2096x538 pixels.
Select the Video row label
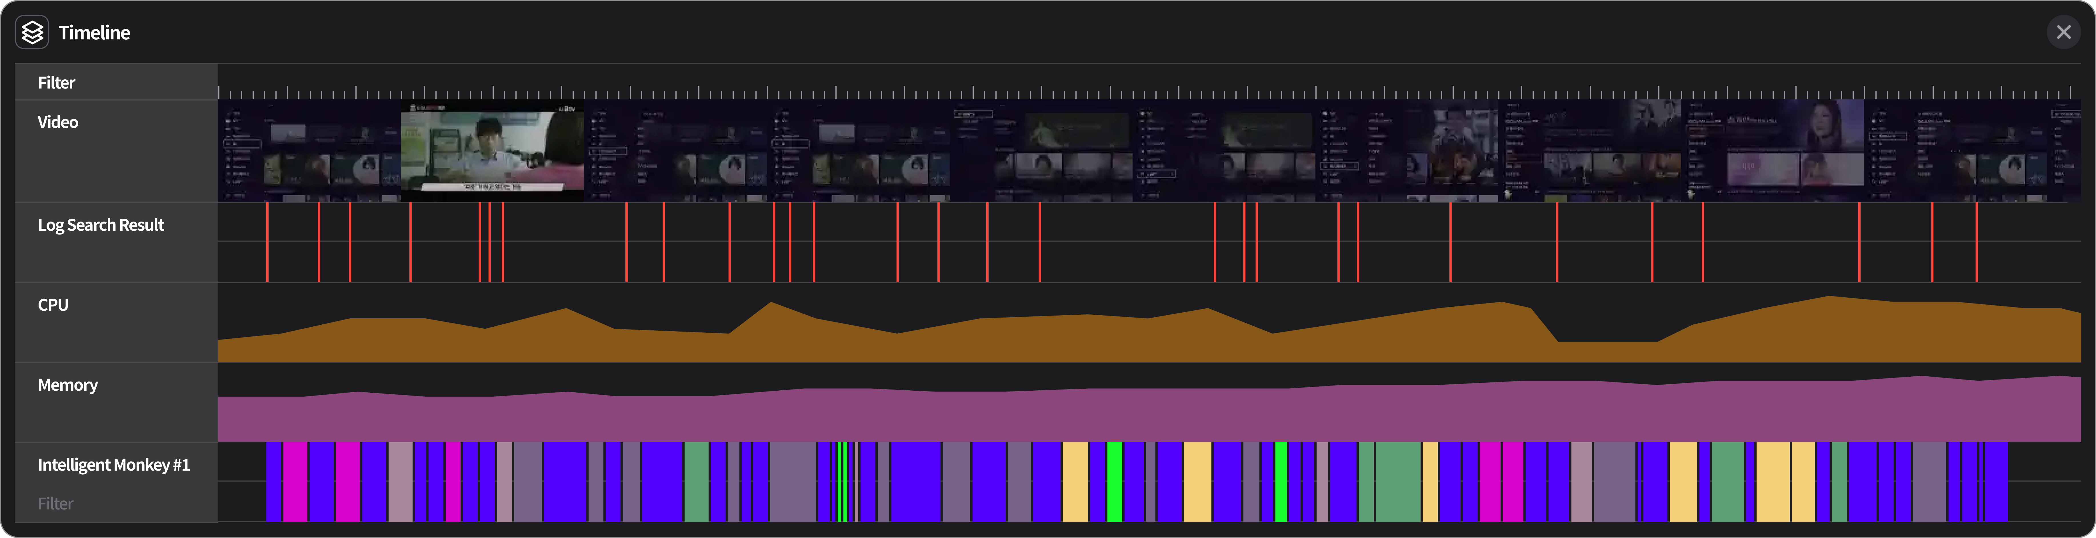(58, 122)
